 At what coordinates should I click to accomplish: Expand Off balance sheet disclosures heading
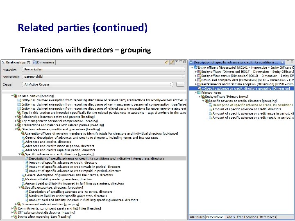12,212
